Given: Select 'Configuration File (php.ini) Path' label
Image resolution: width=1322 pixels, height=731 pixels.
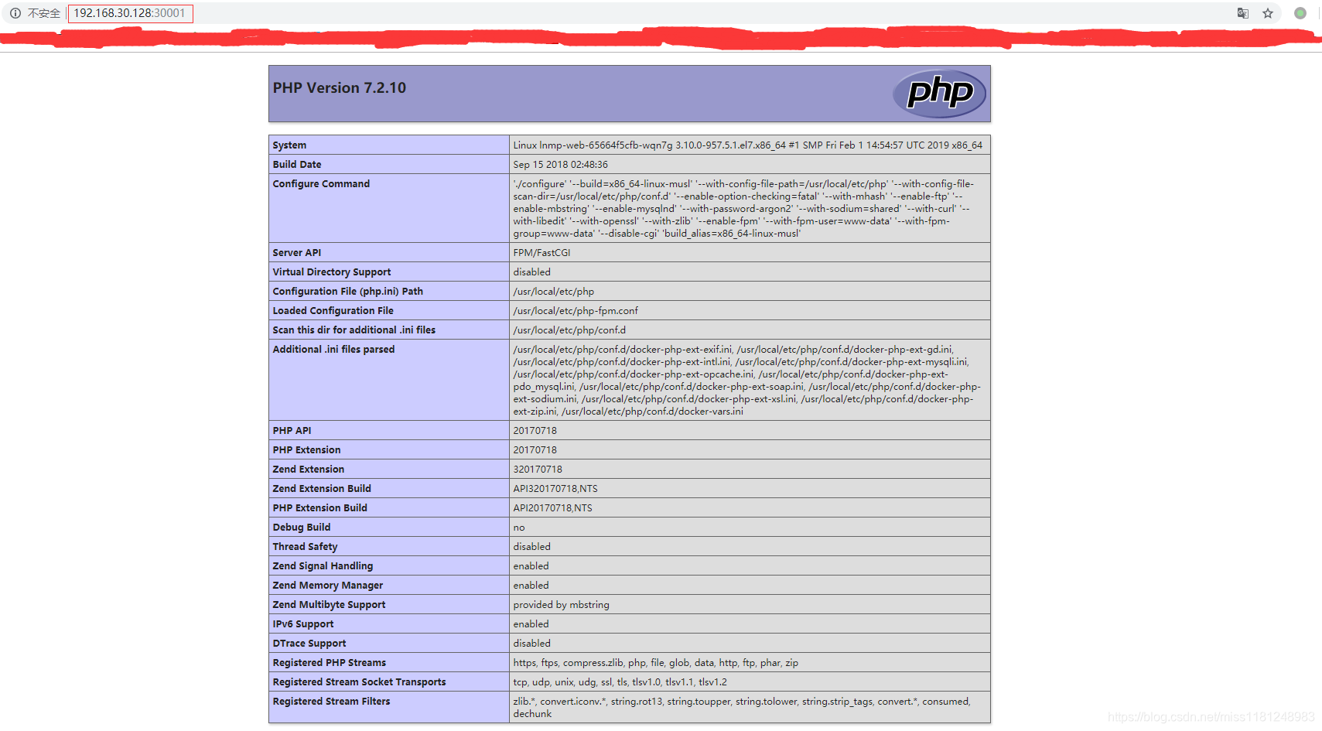Looking at the screenshot, I should [348, 292].
